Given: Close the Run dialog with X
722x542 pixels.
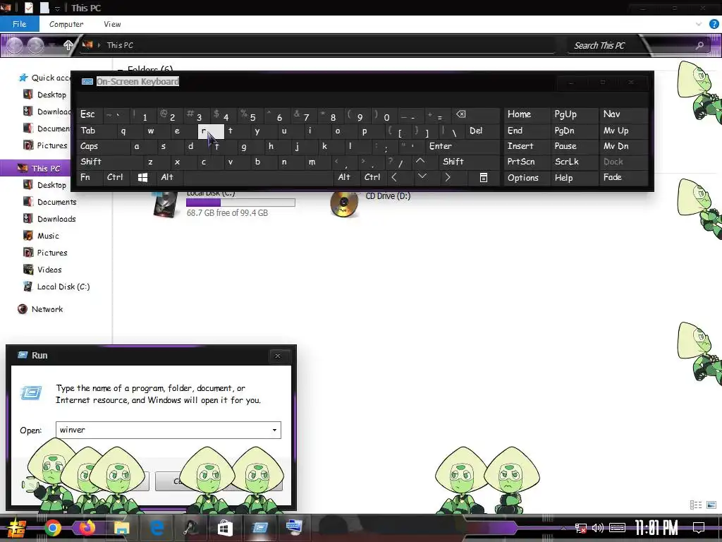Looking at the screenshot, I should (x=278, y=356).
